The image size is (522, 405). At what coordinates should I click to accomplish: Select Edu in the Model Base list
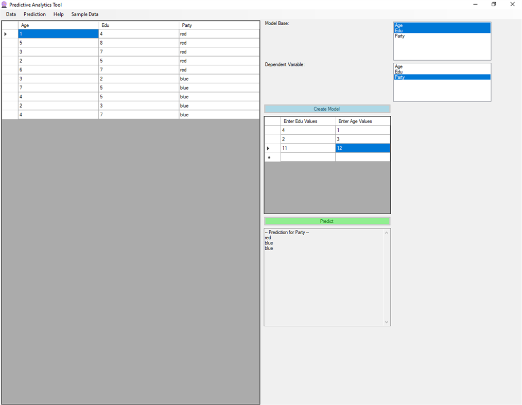[x=412, y=30]
